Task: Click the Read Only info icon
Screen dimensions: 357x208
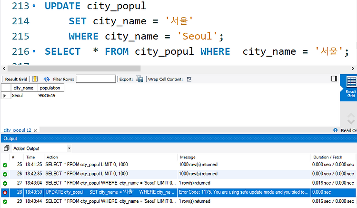Action: pos(335,130)
